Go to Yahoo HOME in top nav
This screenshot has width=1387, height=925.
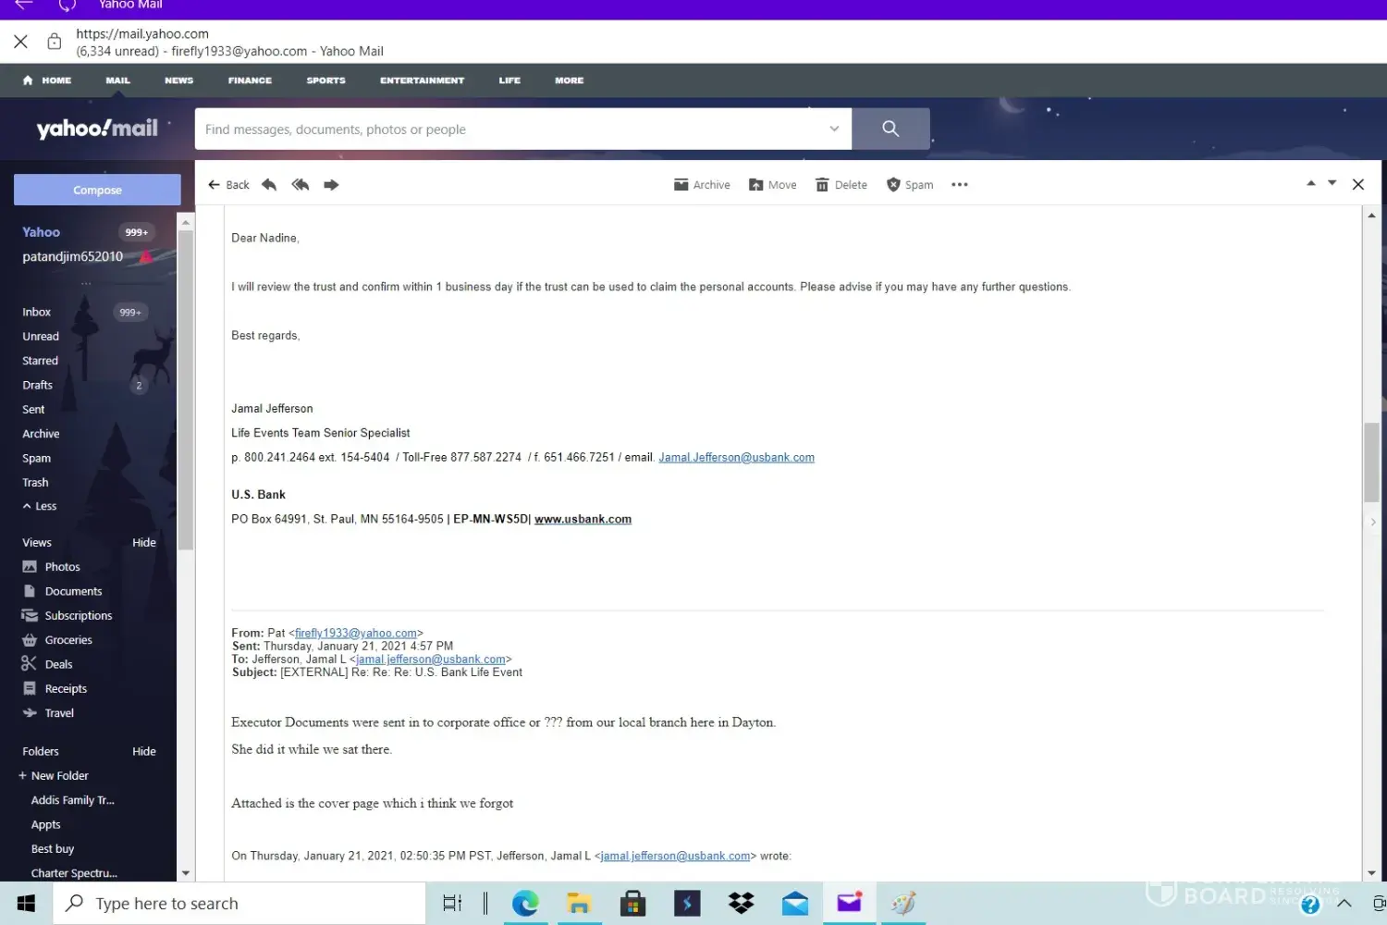coord(47,80)
